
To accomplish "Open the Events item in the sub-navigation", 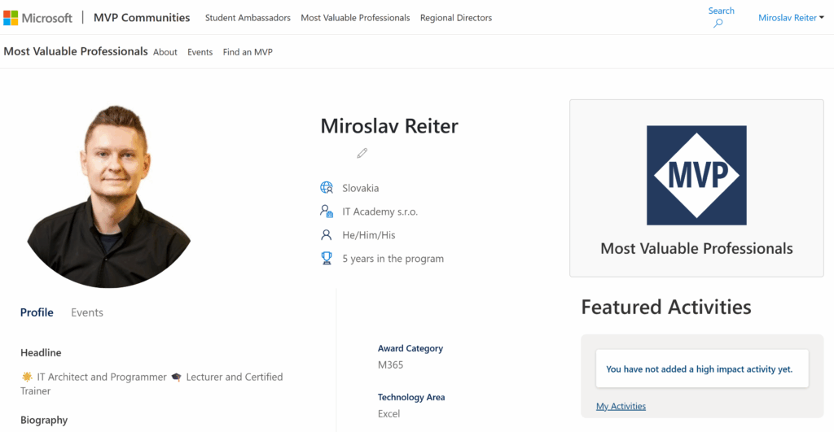I will pos(200,52).
